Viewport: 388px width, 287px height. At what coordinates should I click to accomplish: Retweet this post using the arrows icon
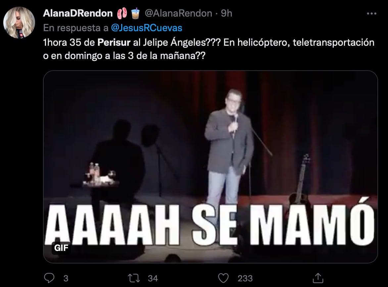(x=134, y=278)
